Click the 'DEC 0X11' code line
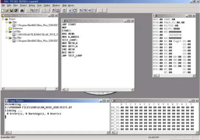Screen dimensions: 200x140 click(68, 52)
